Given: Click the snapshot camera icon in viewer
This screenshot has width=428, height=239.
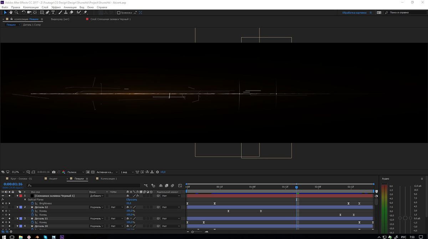Looking at the screenshot, I should point(53,172).
